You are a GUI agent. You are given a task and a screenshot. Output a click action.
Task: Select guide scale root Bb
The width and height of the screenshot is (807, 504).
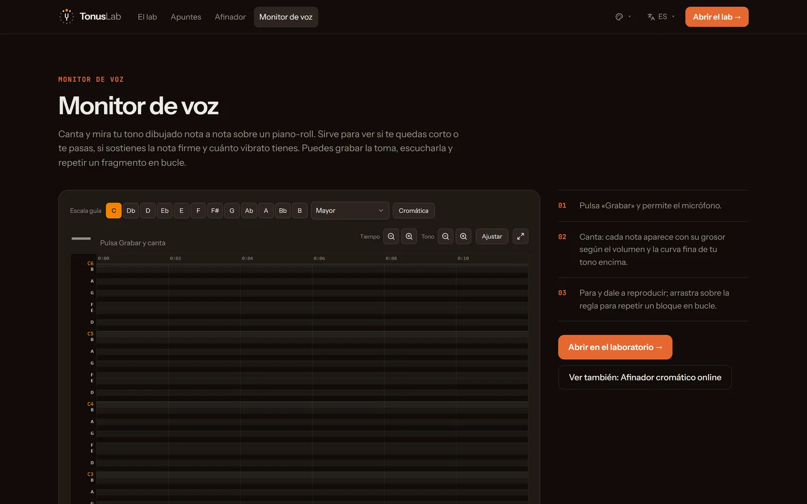(283, 211)
